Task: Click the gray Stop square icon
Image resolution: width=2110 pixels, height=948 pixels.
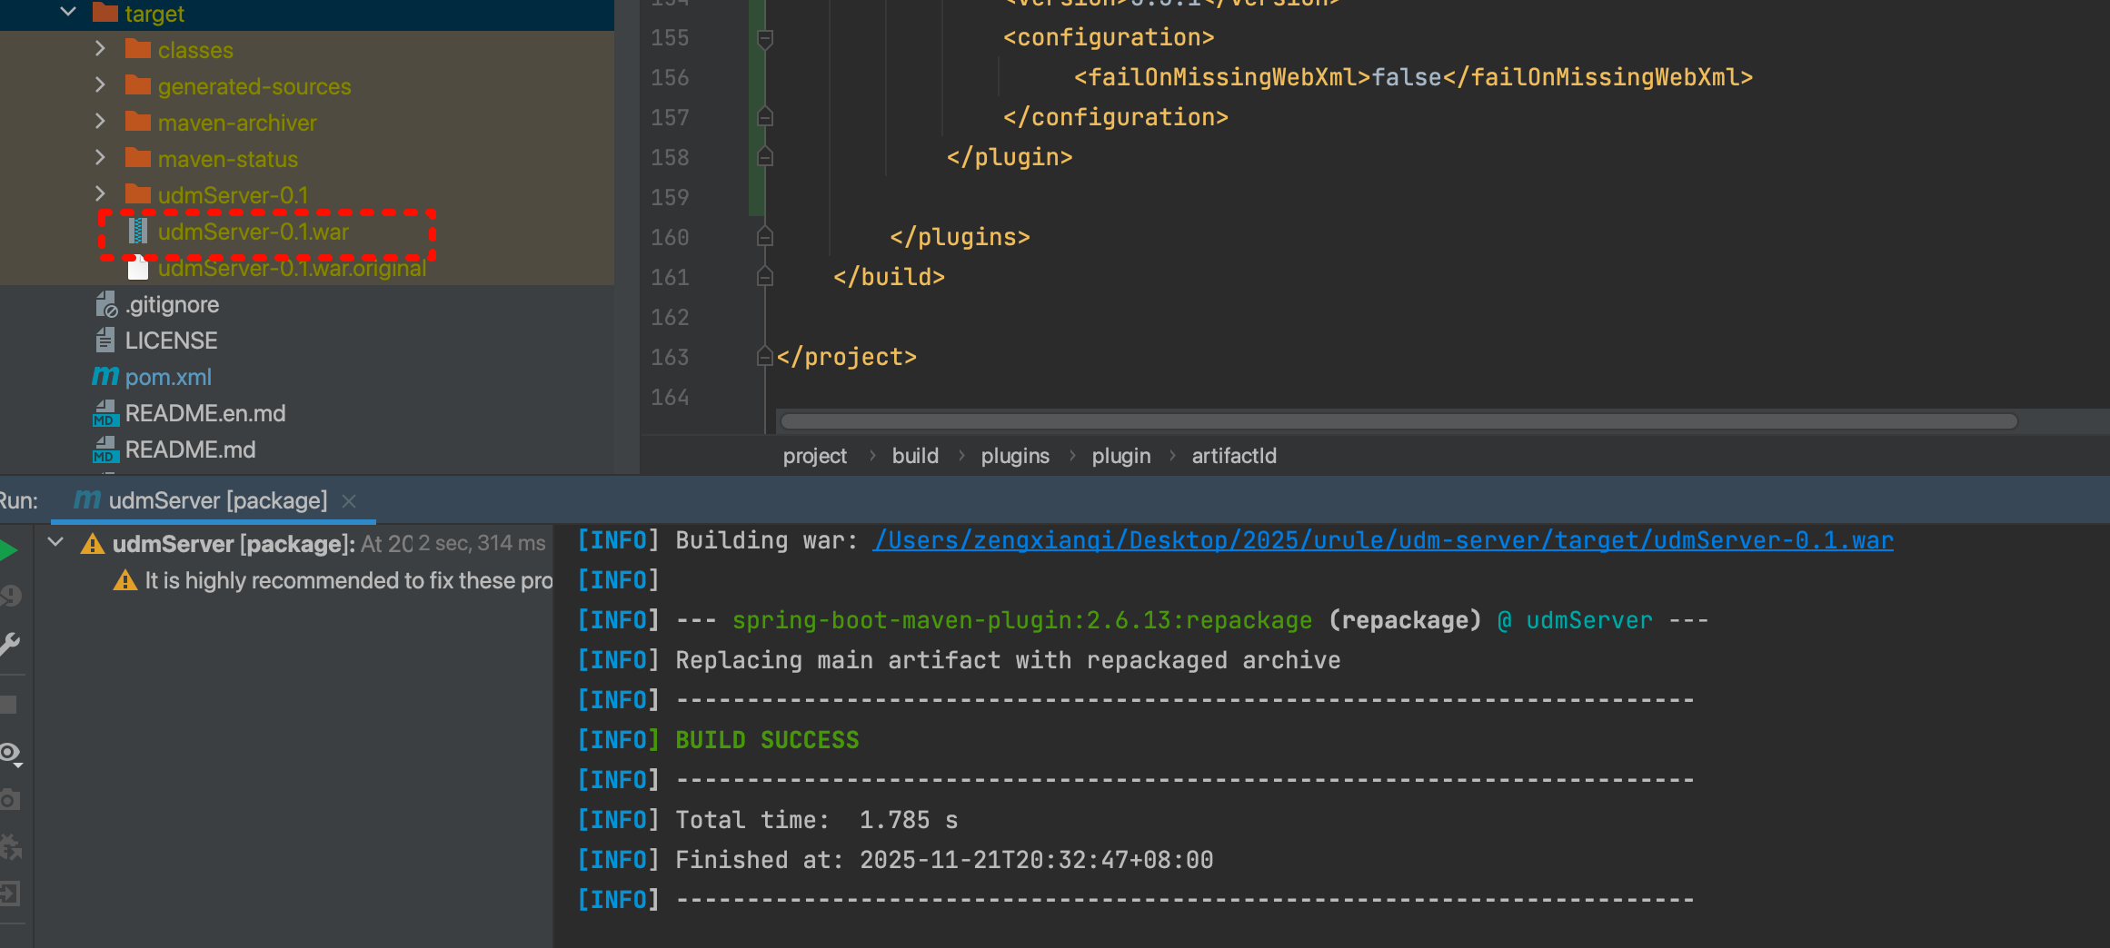Action: click(x=8, y=705)
